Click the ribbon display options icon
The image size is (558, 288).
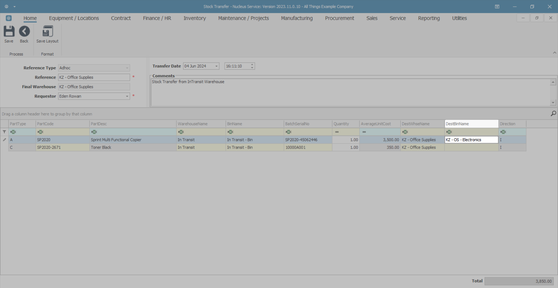click(x=497, y=6)
